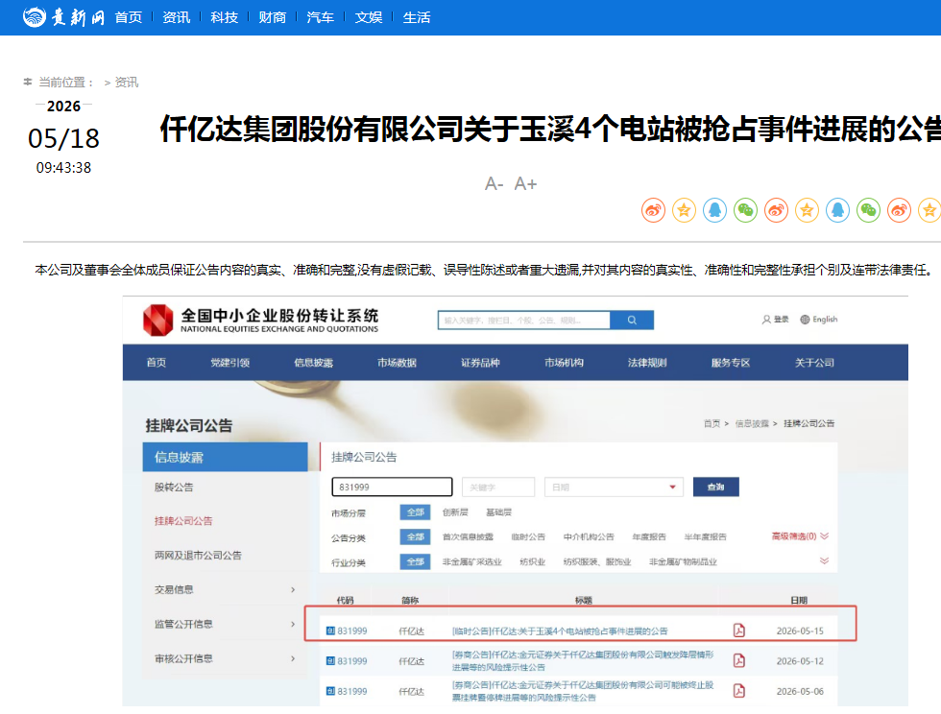Open the 科技 navigation item
This screenshot has width=941, height=714.
[x=225, y=17]
